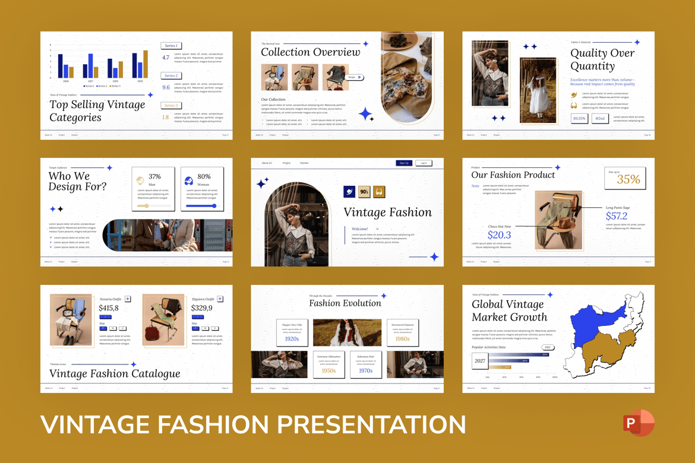Click the PowerPoint logo icon
The width and height of the screenshot is (695, 463).
(638, 423)
